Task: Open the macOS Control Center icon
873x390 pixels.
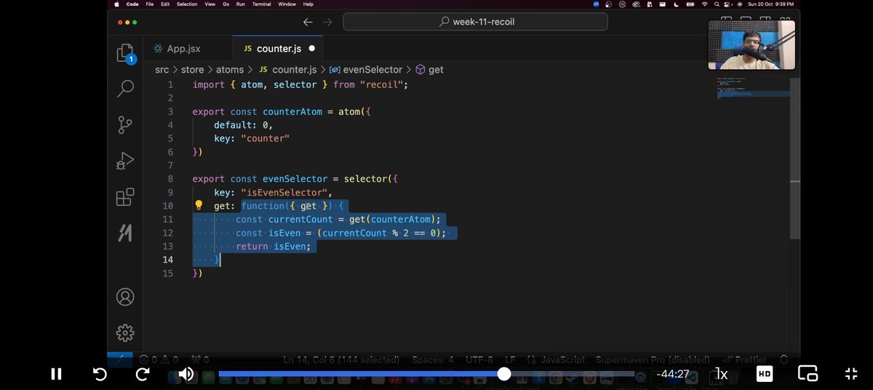Action: [x=727, y=4]
